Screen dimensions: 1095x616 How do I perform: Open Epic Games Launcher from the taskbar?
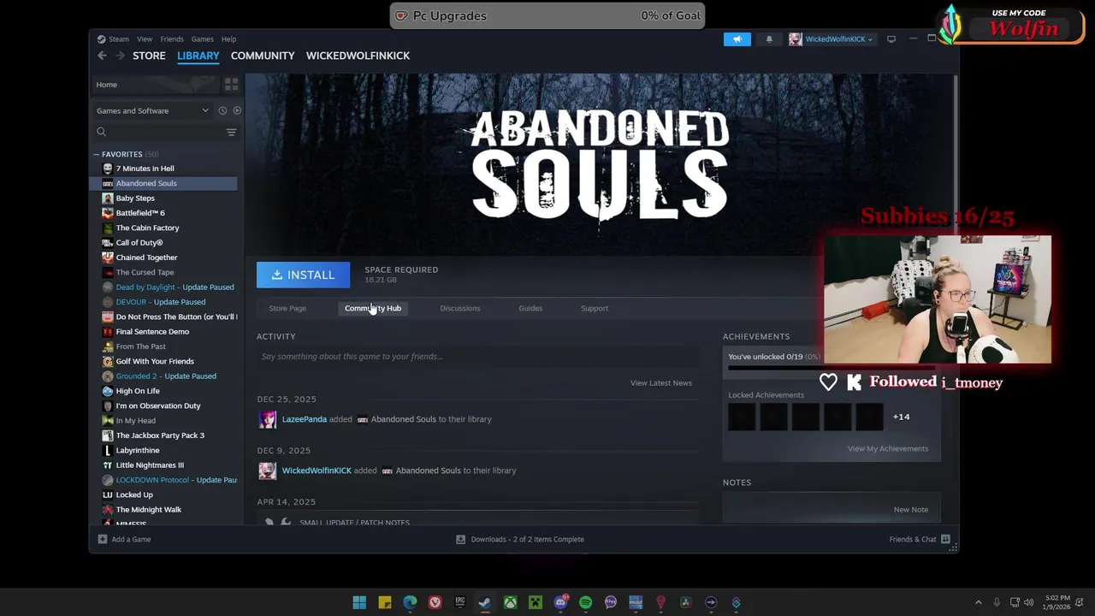(x=459, y=602)
